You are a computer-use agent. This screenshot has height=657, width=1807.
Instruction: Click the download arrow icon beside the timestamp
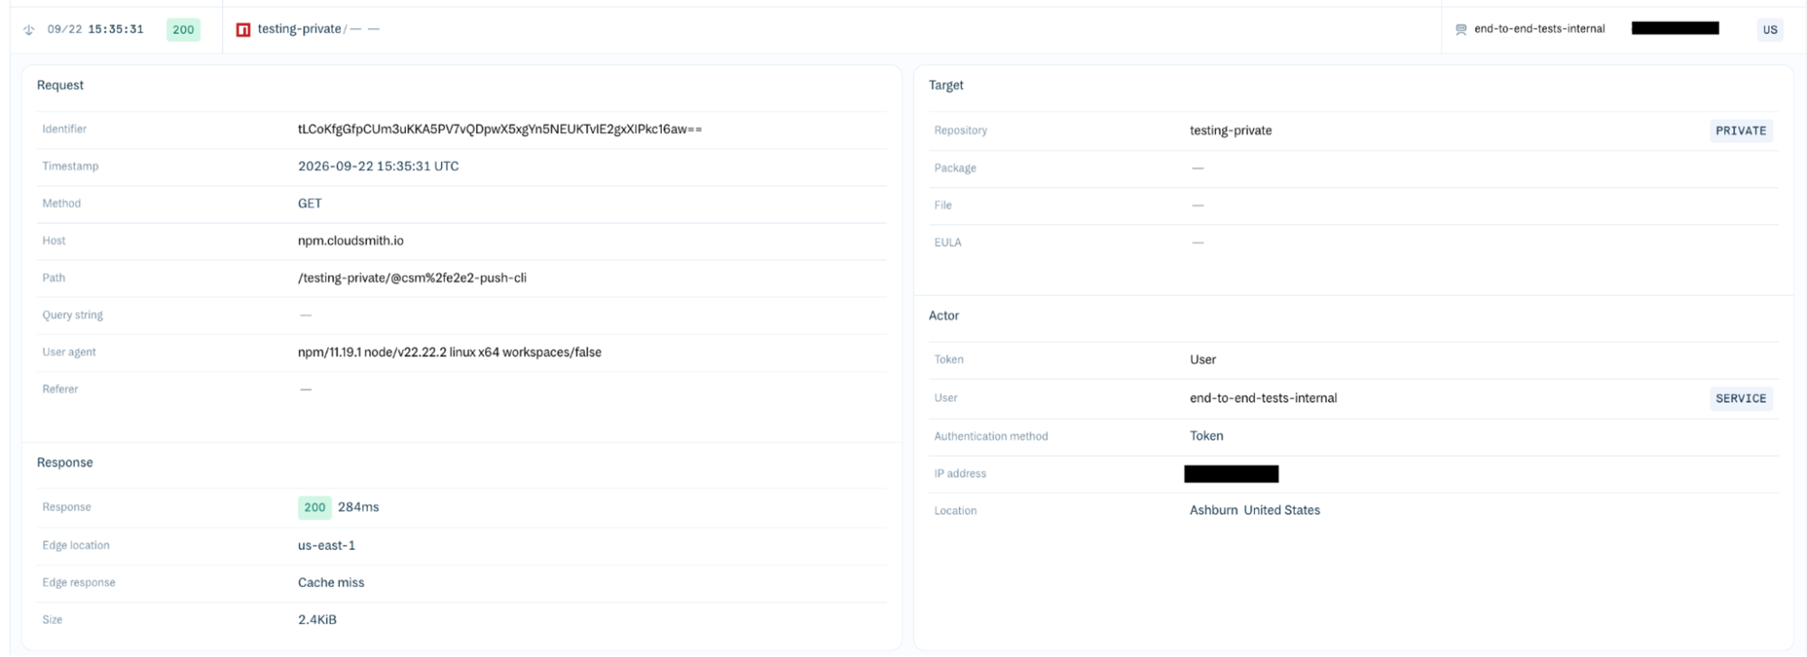(29, 30)
